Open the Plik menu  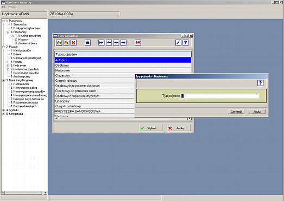tap(4, 7)
